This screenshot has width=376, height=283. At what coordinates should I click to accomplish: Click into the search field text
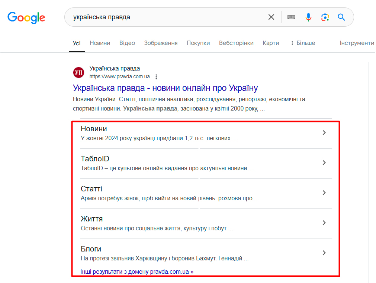click(102, 17)
